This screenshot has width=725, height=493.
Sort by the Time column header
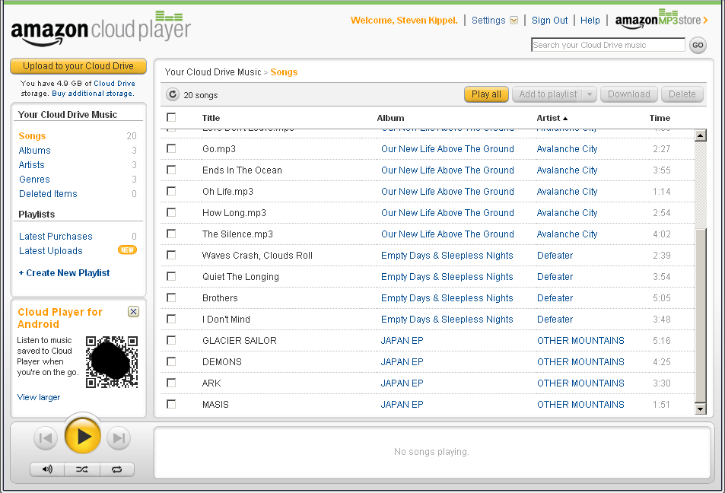pos(660,118)
